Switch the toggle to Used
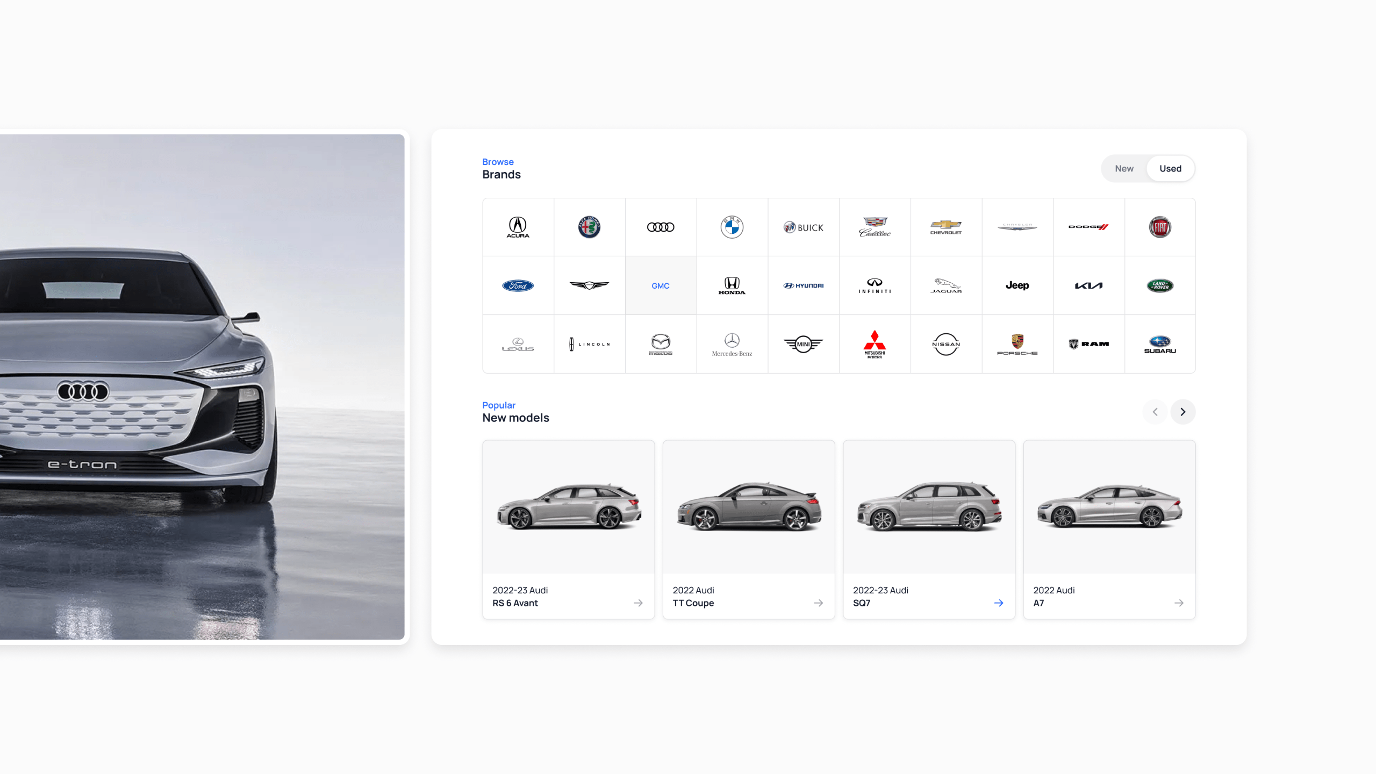This screenshot has height=774, width=1376. point(1170,169)
